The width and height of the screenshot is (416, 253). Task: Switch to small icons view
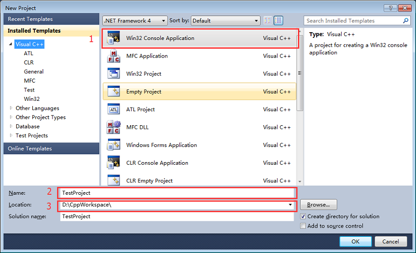point(268,21)
